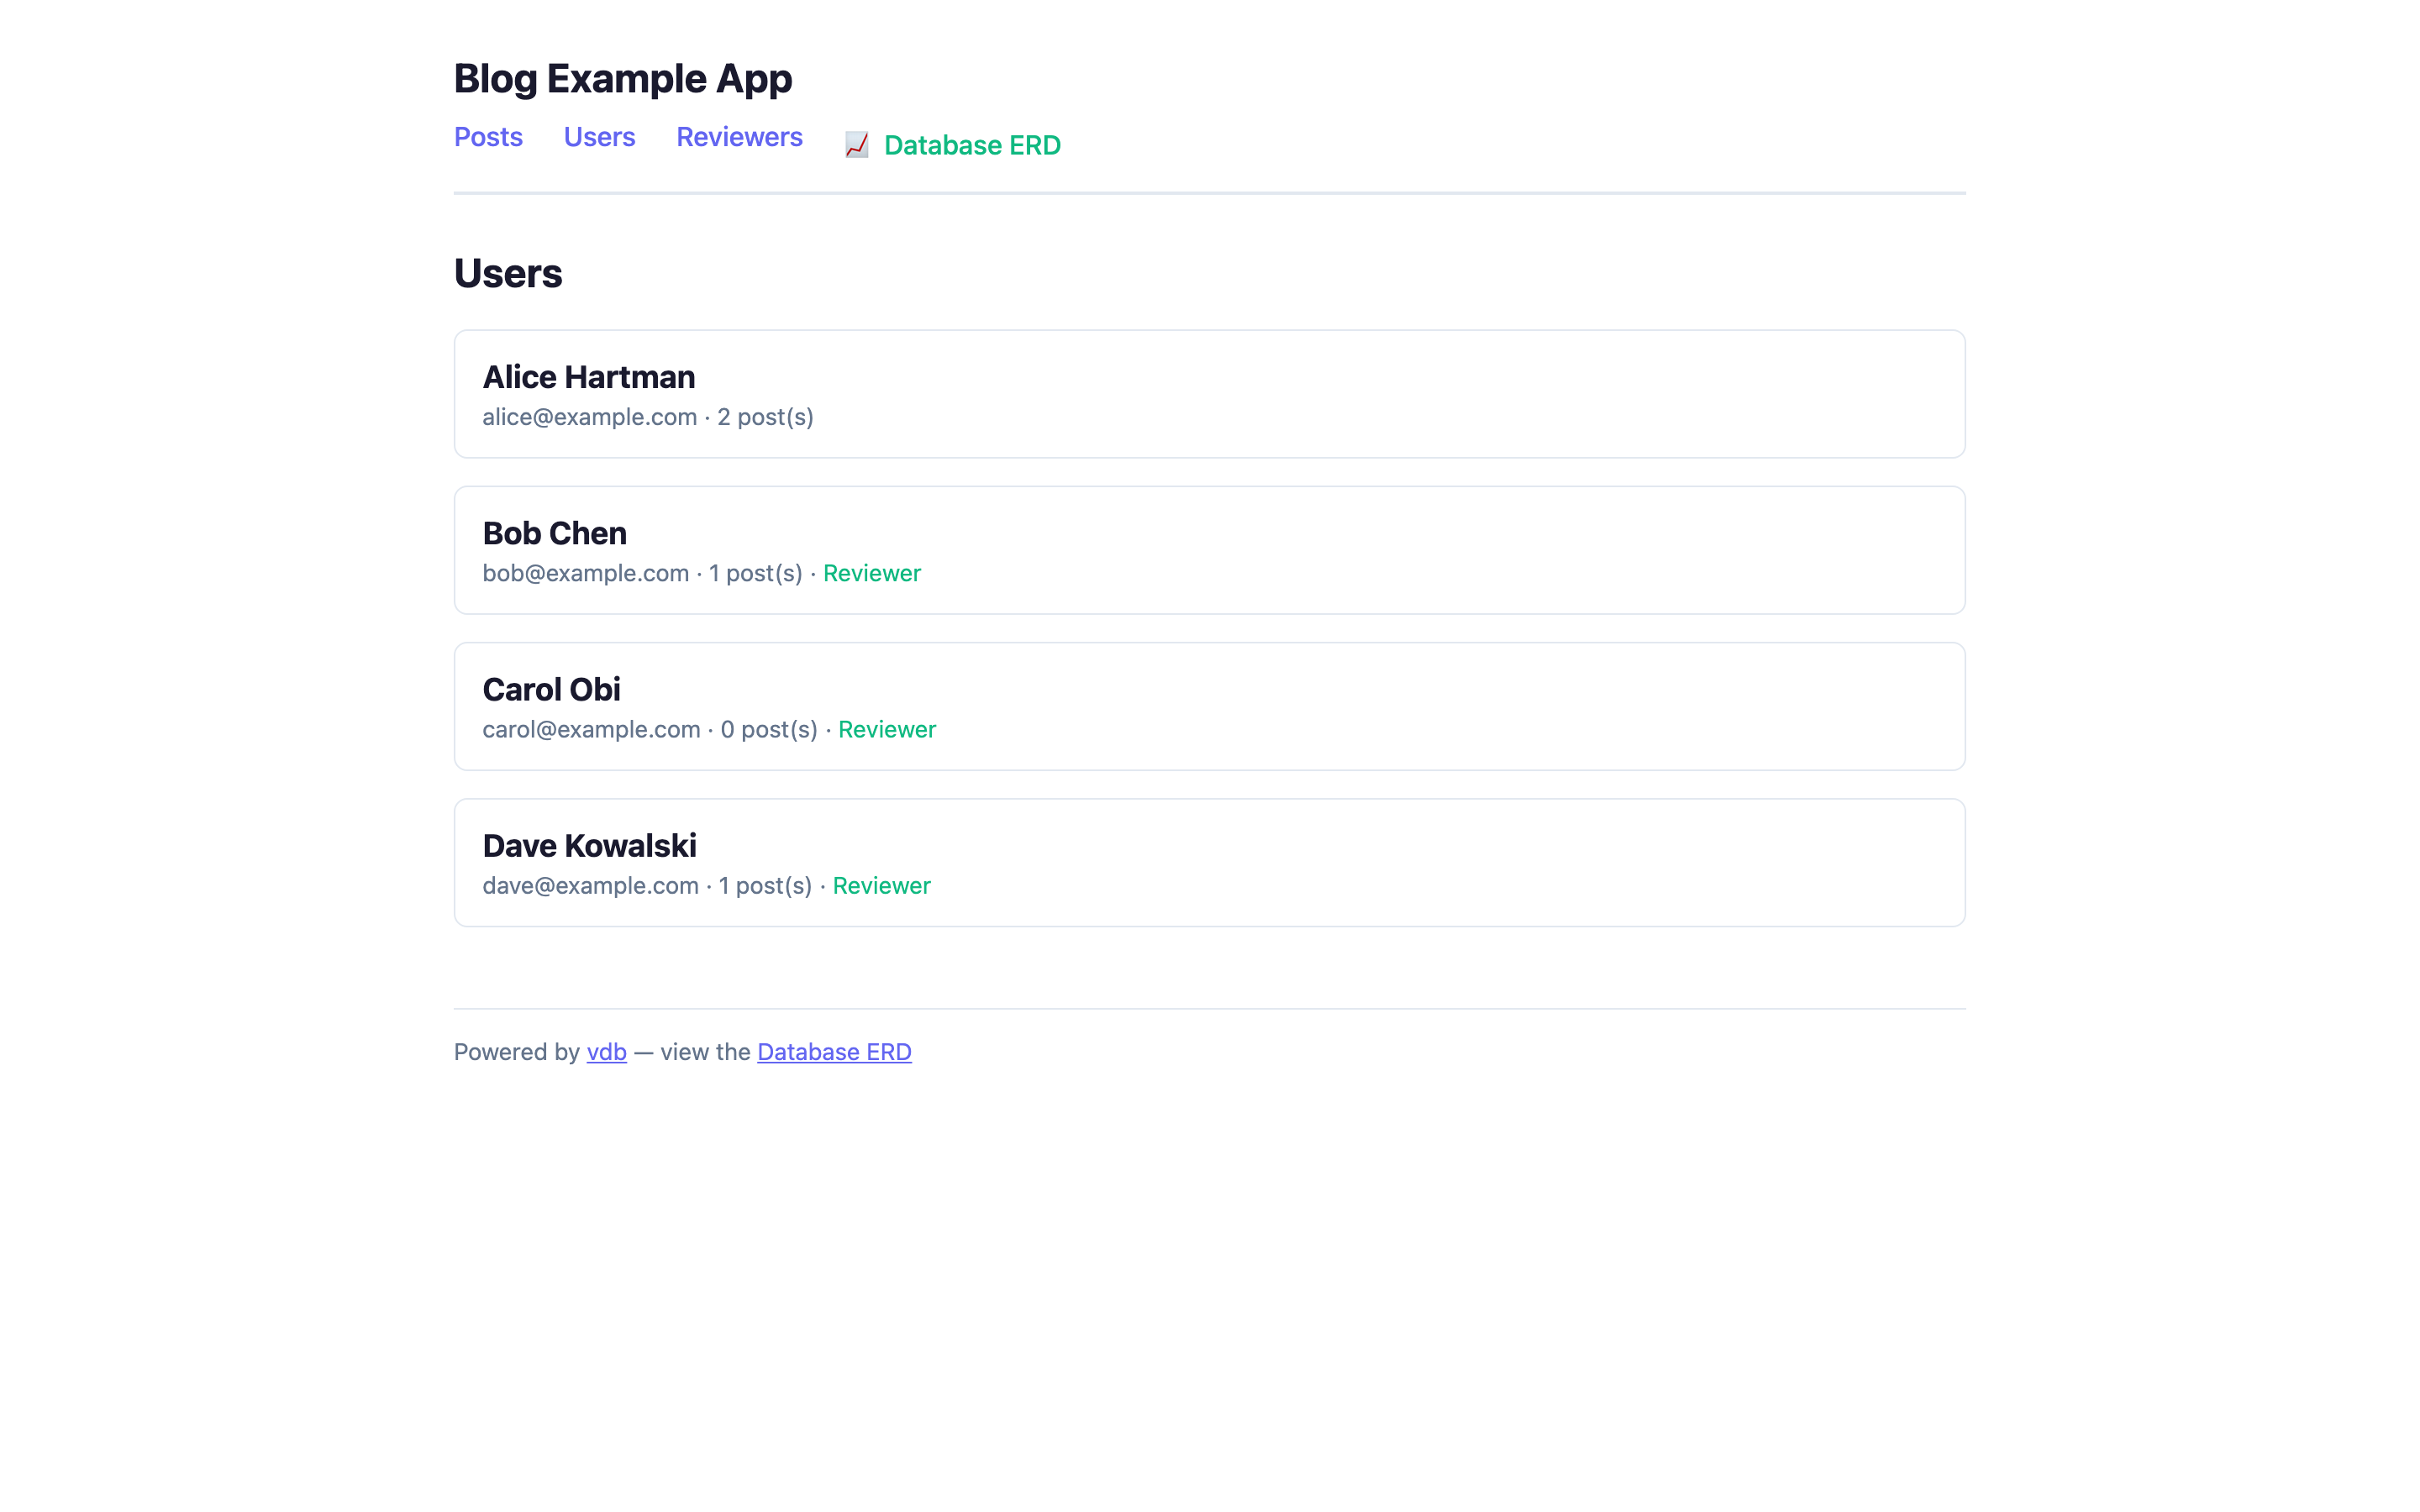
Task: Click alice@example.com email text
Action: 589,417
